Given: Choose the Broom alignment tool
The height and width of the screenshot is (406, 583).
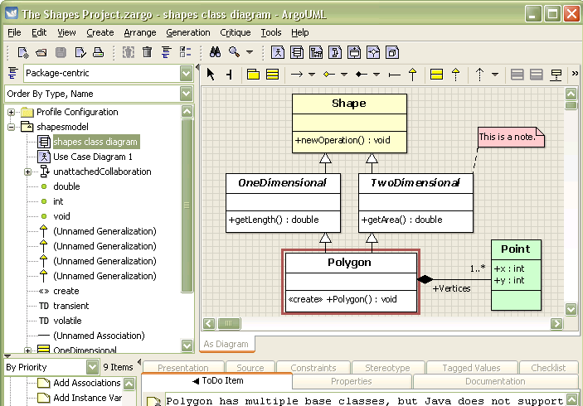Looking at the screenshot, I should [230, 75].
